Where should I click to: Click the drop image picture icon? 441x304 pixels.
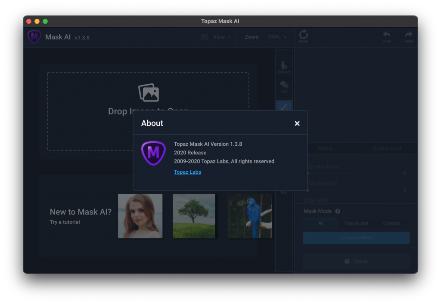[x=149, y=92]
